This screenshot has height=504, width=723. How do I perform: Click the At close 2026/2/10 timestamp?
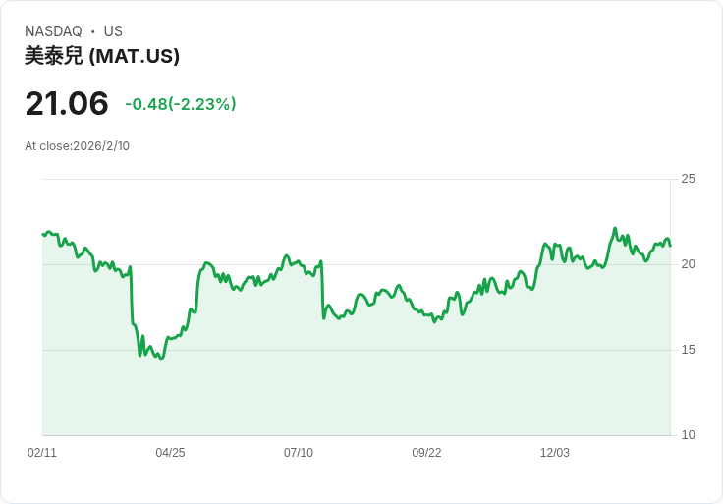tap(77, 146)
